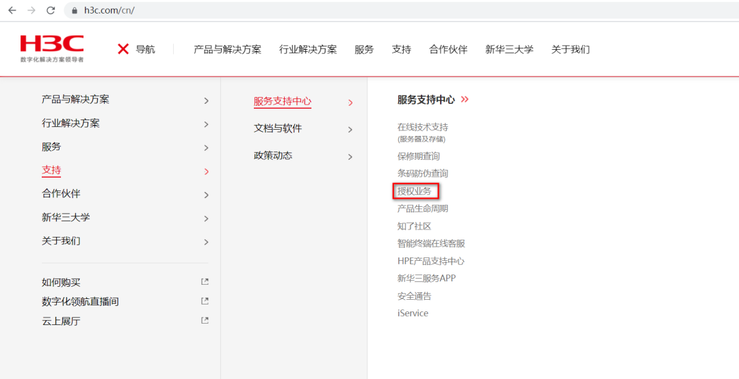The height and width of the screenshot is (379, 739).
Task: Click the padlock site security icon
Action: tap(75, 10)
